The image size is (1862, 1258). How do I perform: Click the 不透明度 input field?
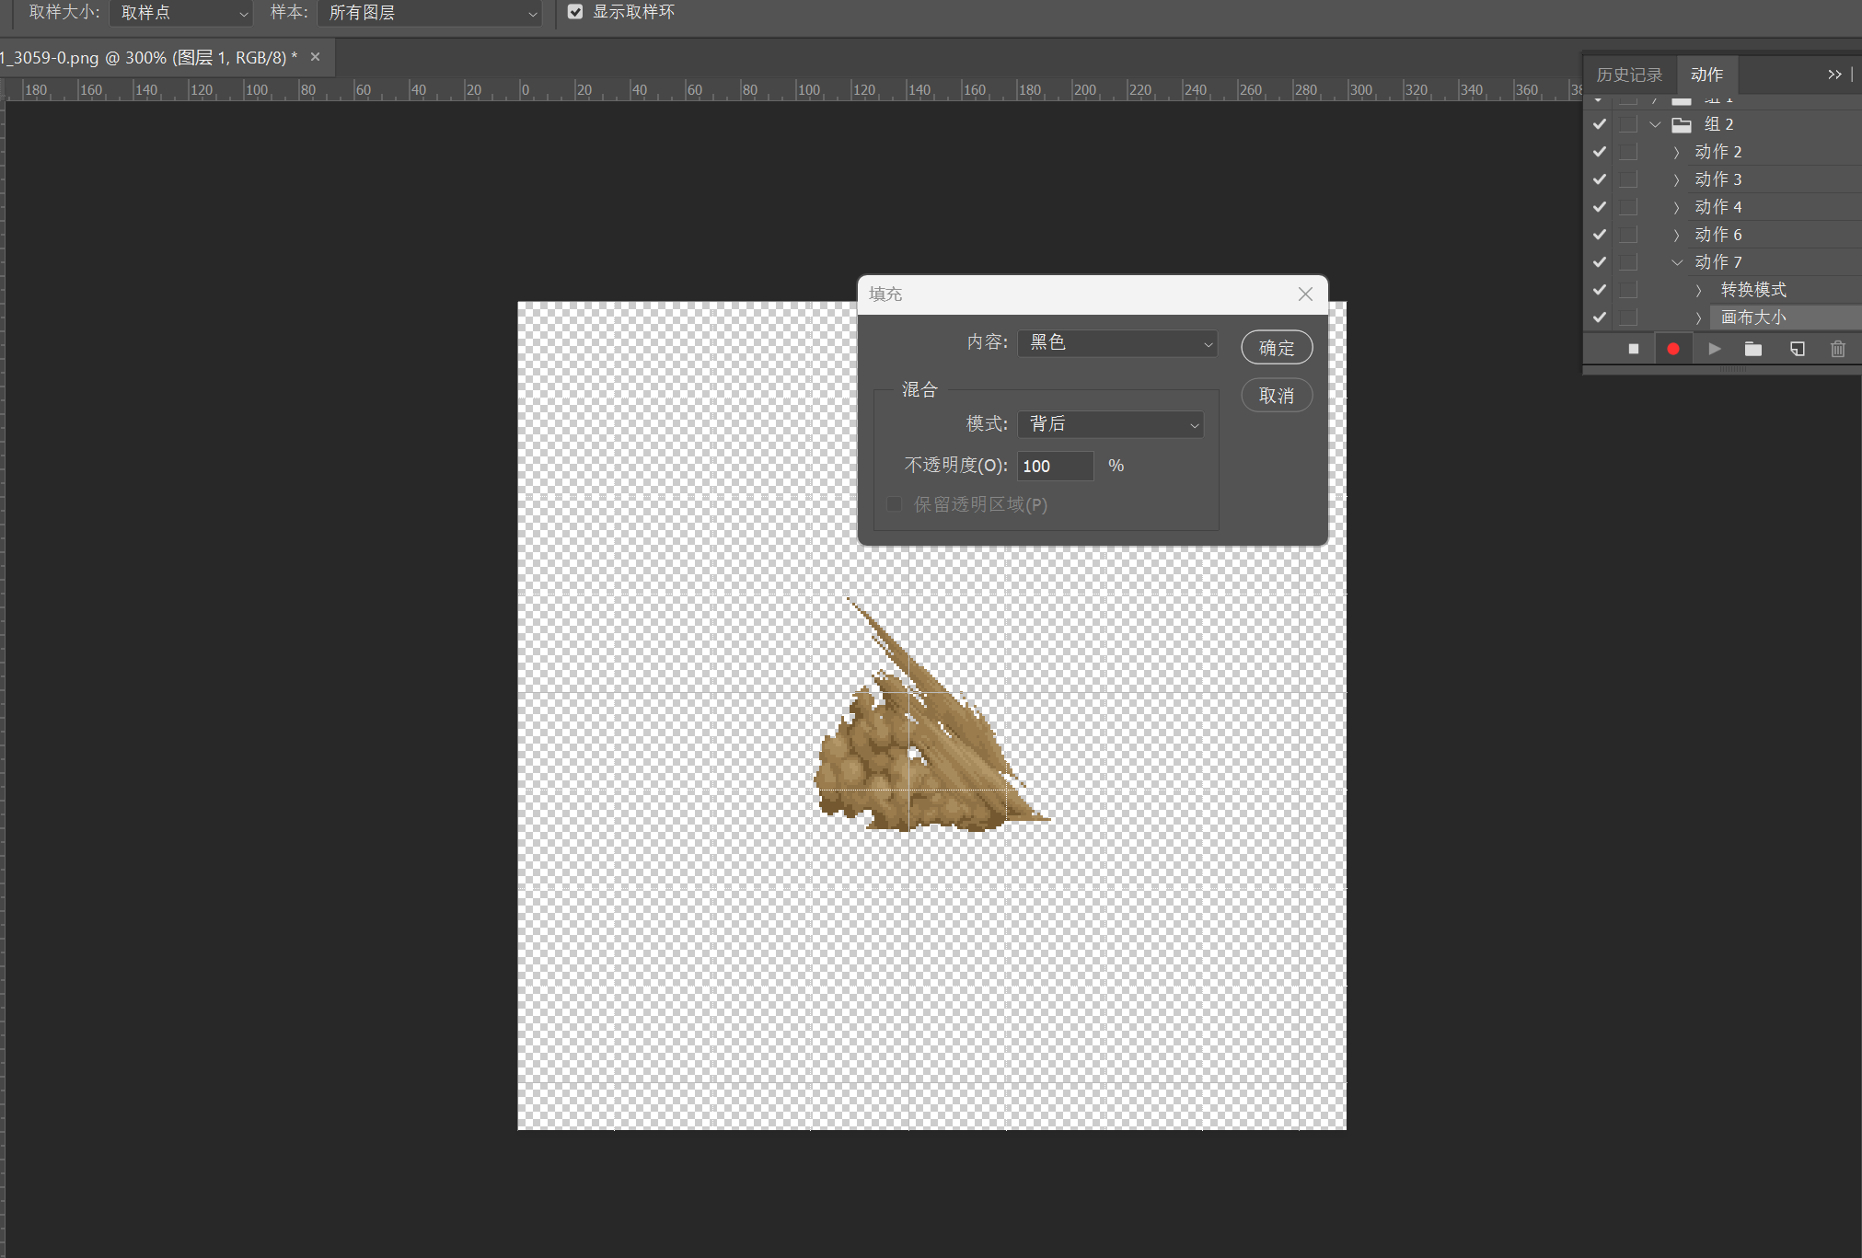[x=1056, y=466]
